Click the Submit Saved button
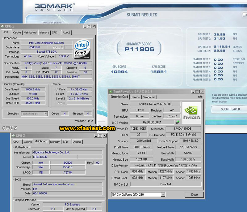247x212 pixels. point(230,109)
